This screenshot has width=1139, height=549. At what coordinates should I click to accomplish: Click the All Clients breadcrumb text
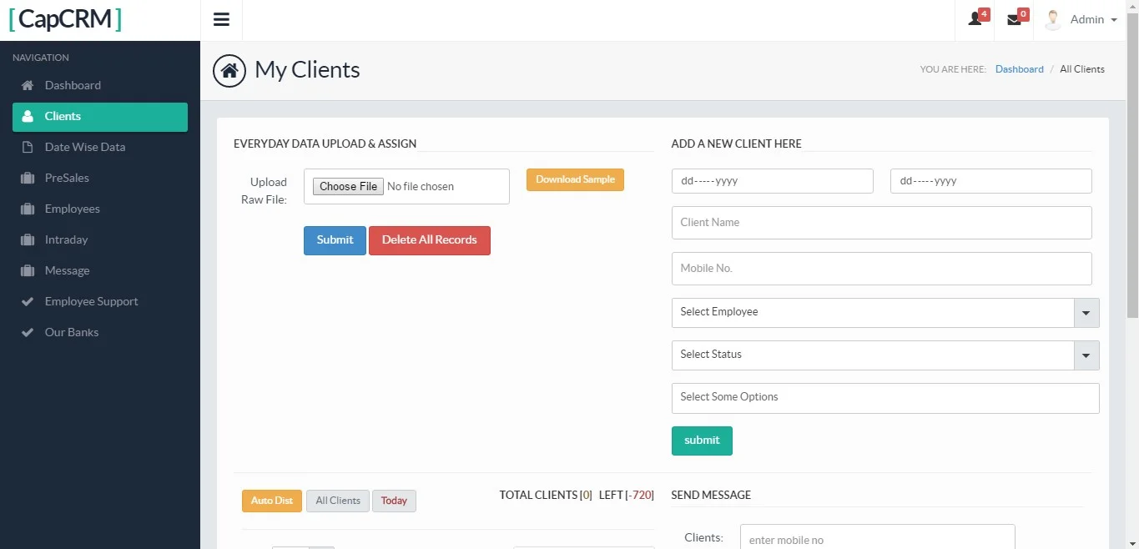[x=1082, y=69]
